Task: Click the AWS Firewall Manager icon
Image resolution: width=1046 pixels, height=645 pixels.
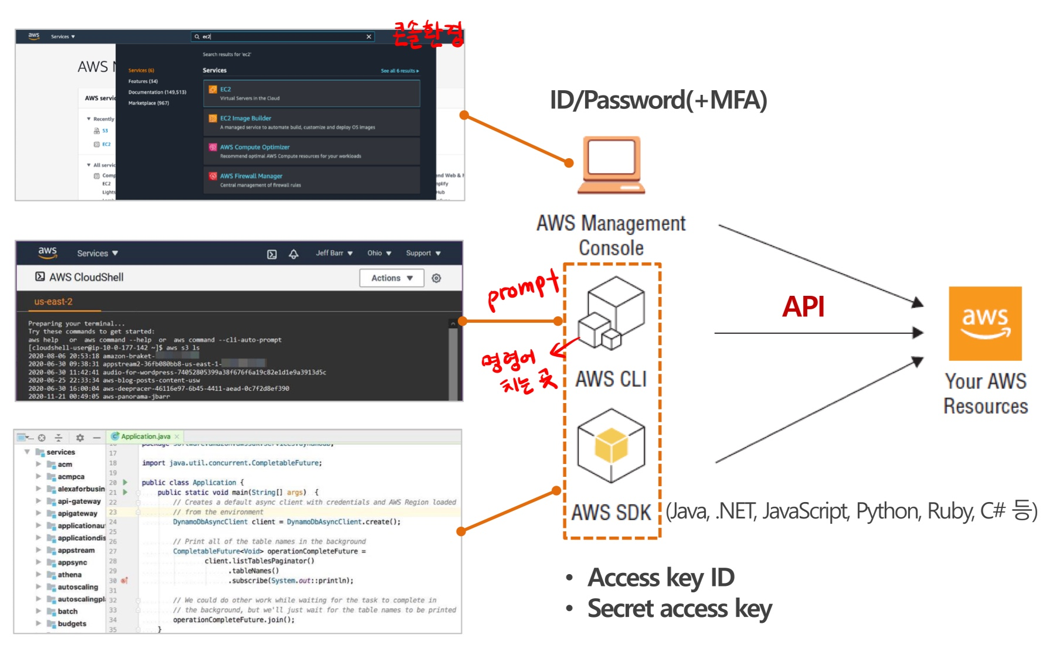Action: 213,176
